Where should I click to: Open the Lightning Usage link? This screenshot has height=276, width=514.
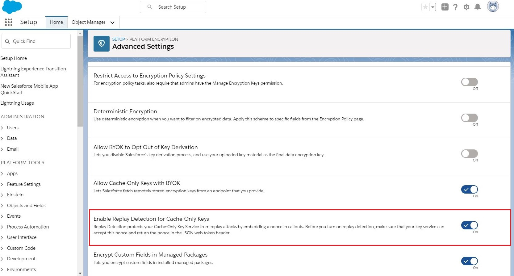tap(17, 103)
